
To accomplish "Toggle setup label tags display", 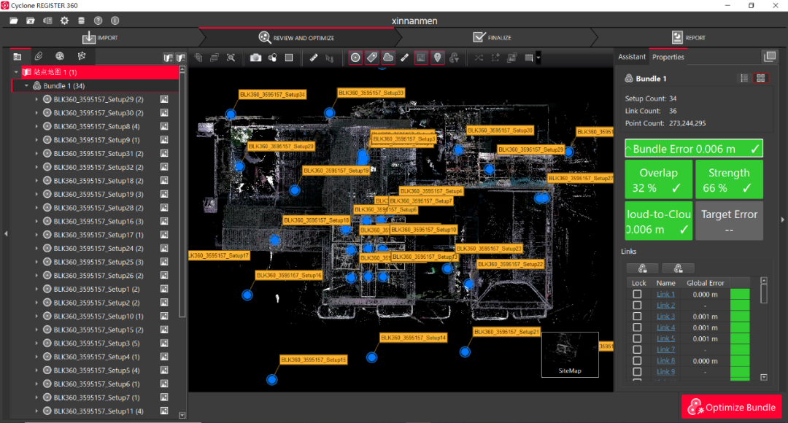I will [x=372, y=58].
